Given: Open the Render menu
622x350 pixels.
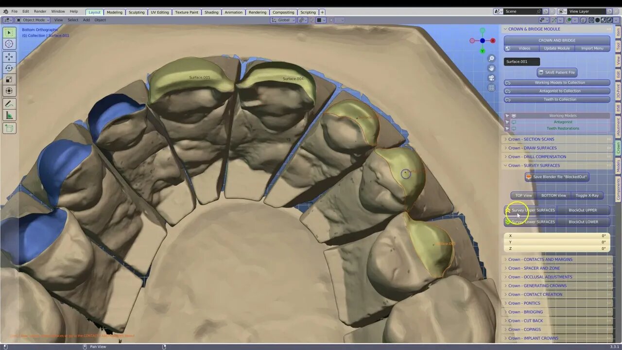Looking at the screenshot, I should pos(40,11).
